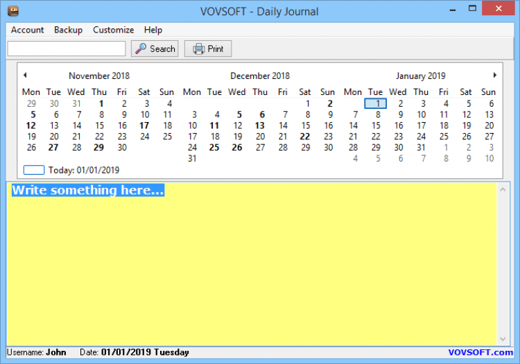Click the January 2019 month header

coord(420,76)
